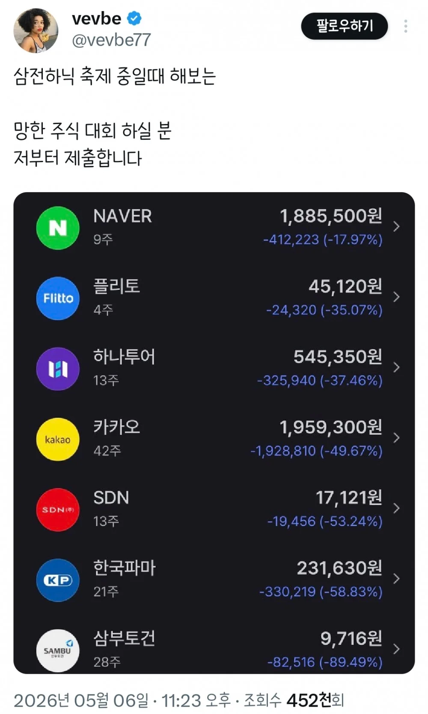The image size is (428, 714).
Task: Select the 하나투어 stock name
Action: (124, 356)
